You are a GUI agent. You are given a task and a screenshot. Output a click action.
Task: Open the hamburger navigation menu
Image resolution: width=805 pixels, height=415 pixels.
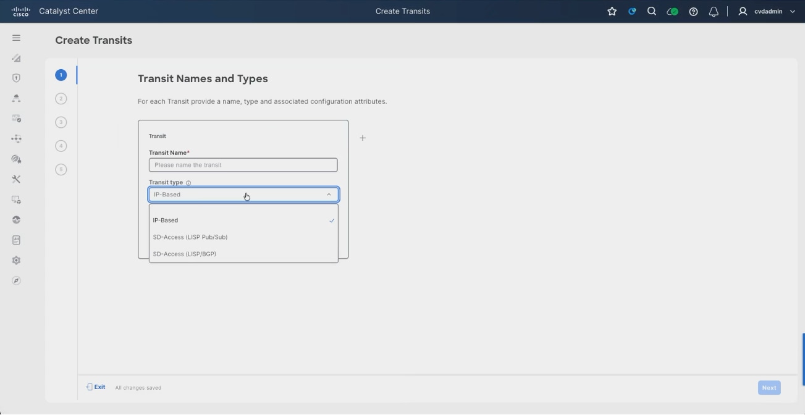[16, 38]
